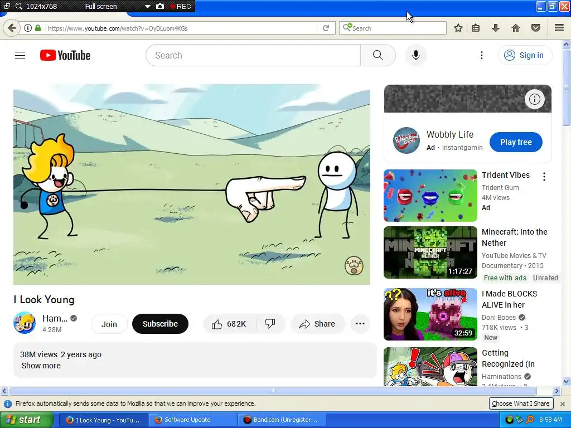Open the Firefox hamburger menu
Viewport: 571px width, 428px height.
pyautogui.click(x=559, y=28)
